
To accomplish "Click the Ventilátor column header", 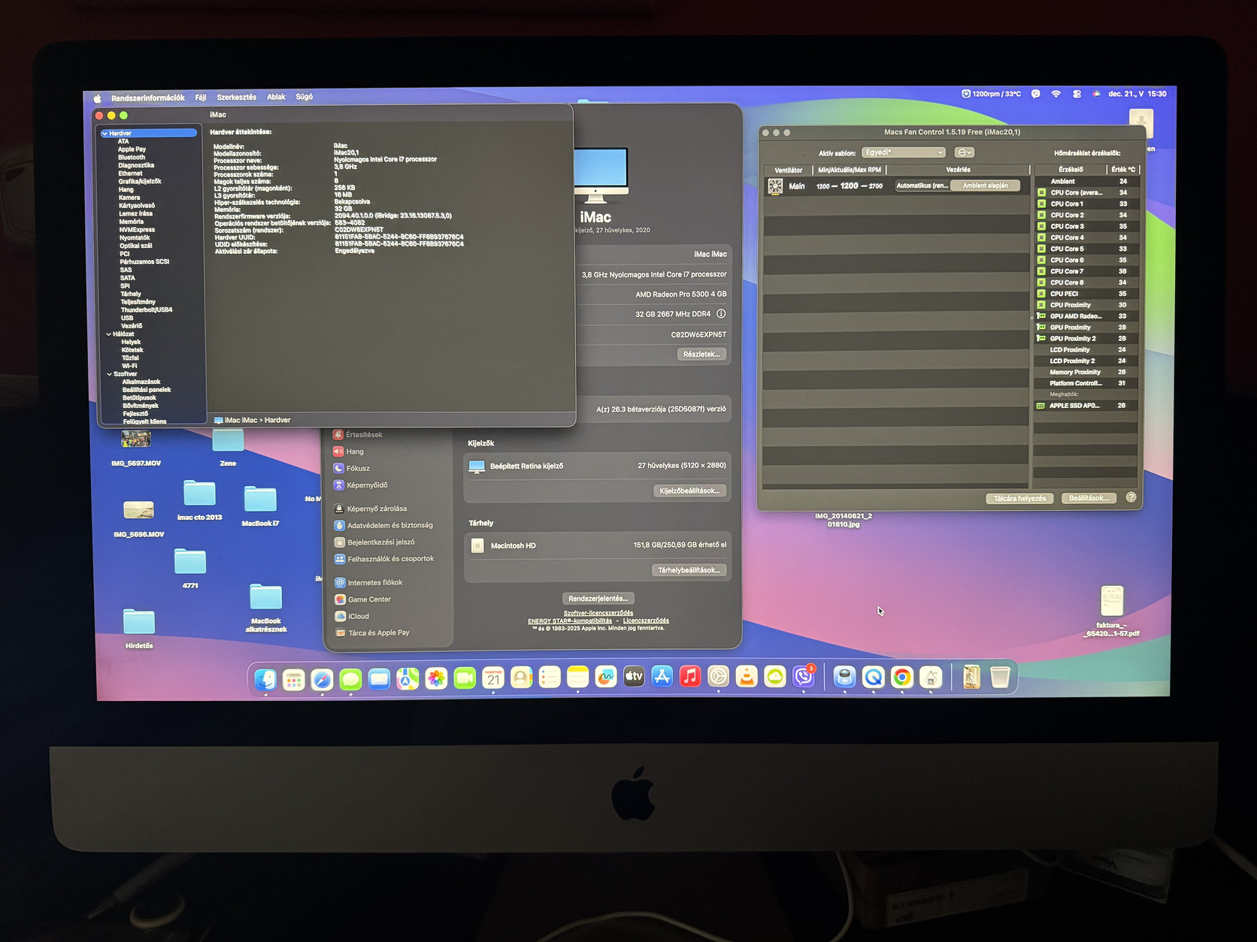I will [x=789, y=171].
